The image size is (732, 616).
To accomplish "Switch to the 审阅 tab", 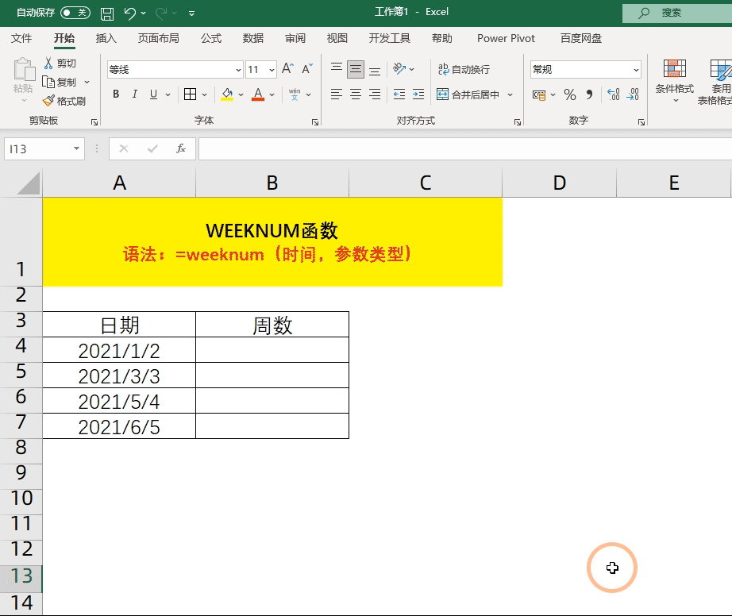I will (x=295, y=38).
